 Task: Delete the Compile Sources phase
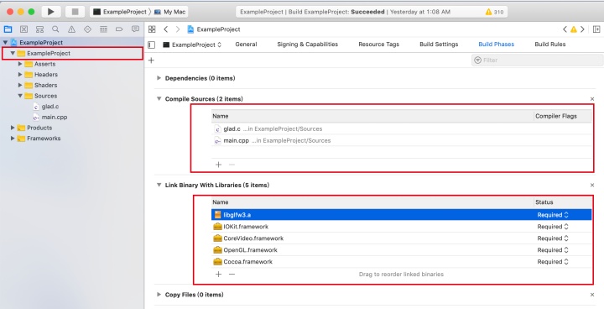point(592,99)
